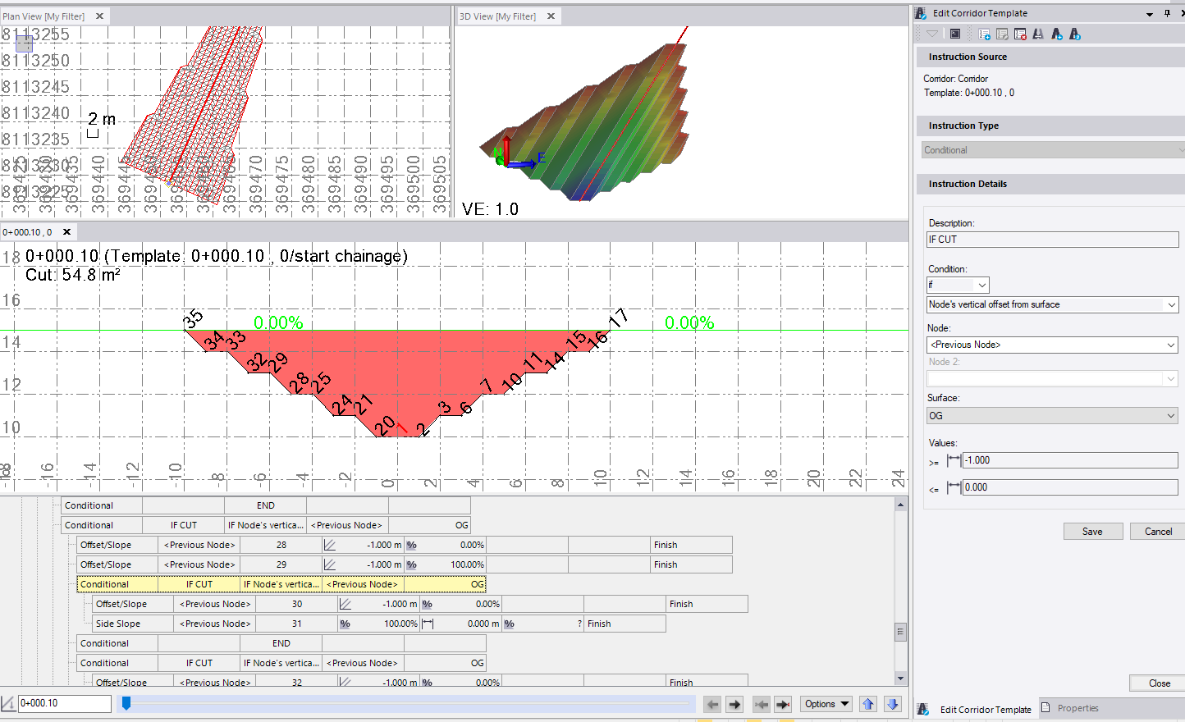Click the station slider handle

point(126,703)
